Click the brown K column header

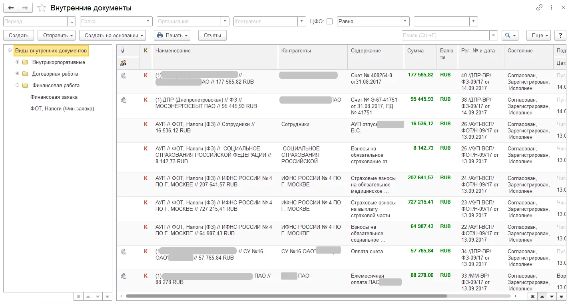click(145, 51)
